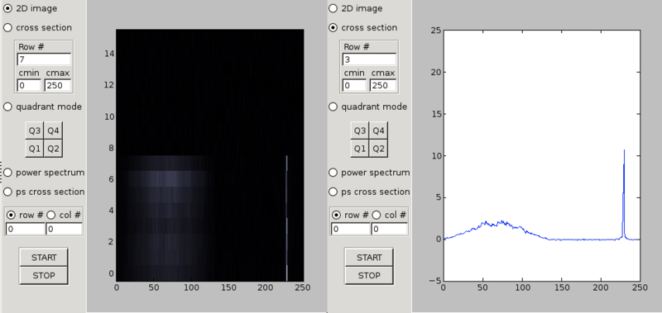Screen dimensions: 662x313
Task: Choose row # radio in left panel
Action: (x=11, y=216)
